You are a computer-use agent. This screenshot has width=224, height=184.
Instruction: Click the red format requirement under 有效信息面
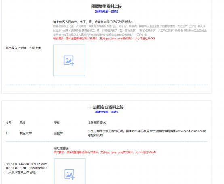point(105,152)
